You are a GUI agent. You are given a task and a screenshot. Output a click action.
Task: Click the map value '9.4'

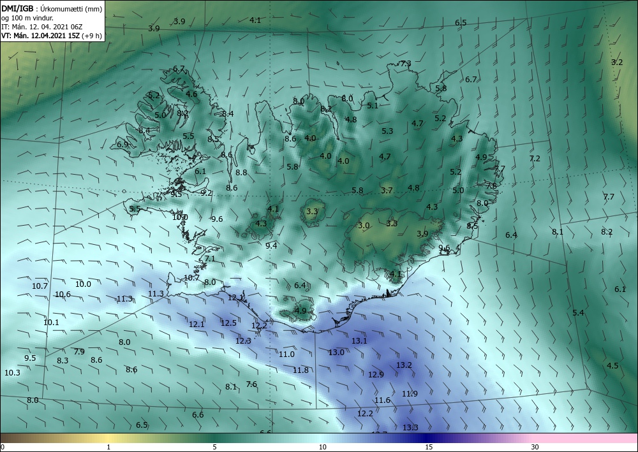[271, 245]
